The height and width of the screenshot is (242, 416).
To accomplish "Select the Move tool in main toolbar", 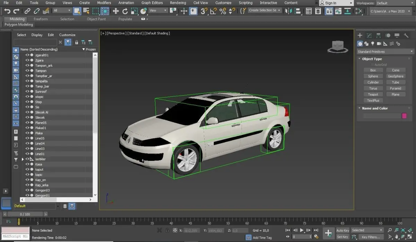I will point(115,11).
